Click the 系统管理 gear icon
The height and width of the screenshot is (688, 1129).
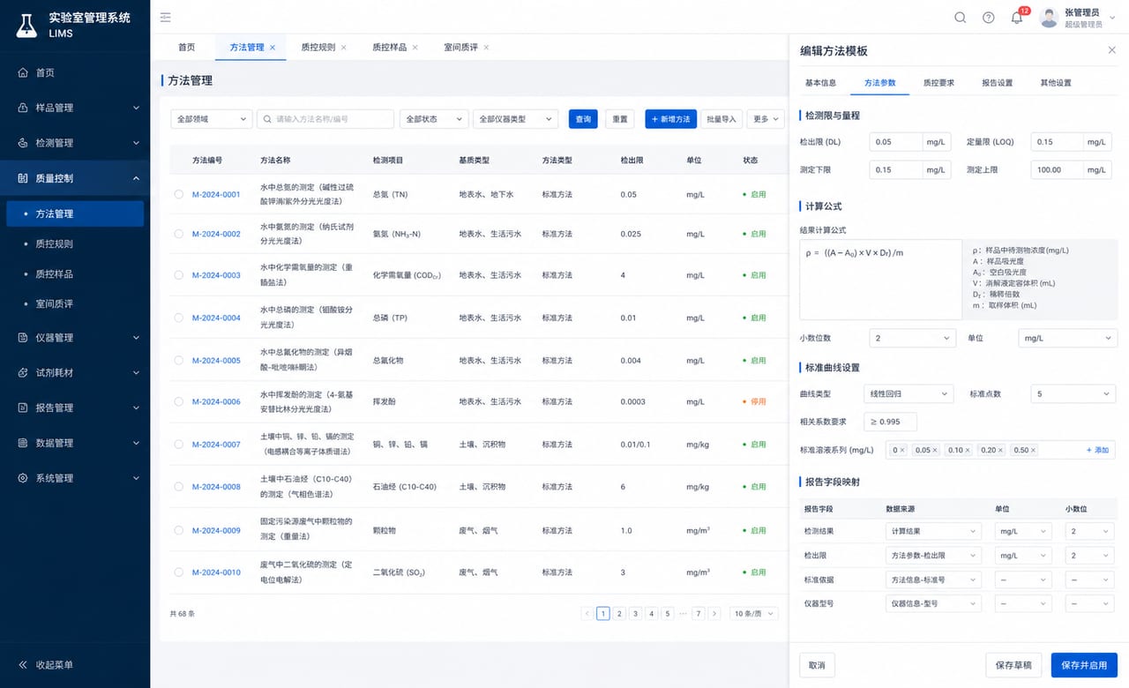(24, 478)
